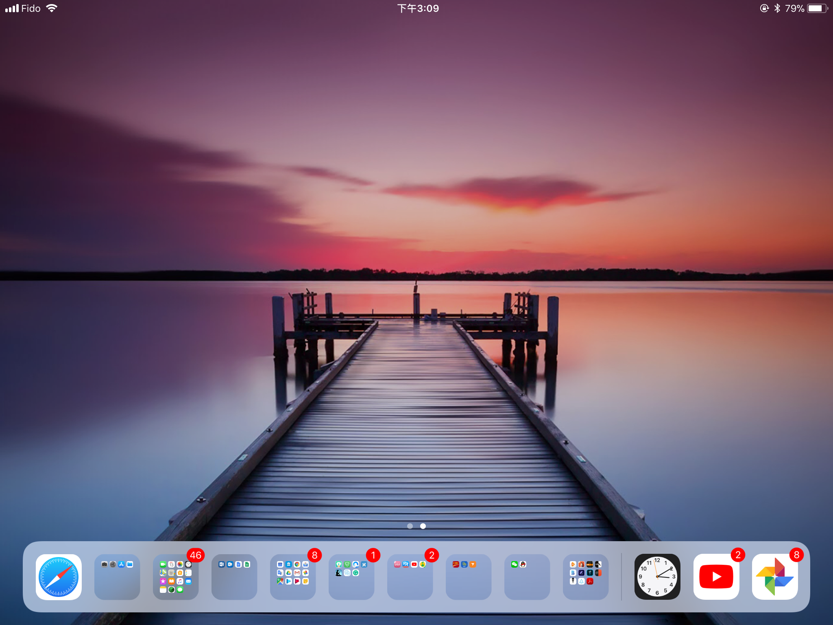Switch to first home screen page dot
This screenshot has width=833, height=625.
[x=410, y=526]
